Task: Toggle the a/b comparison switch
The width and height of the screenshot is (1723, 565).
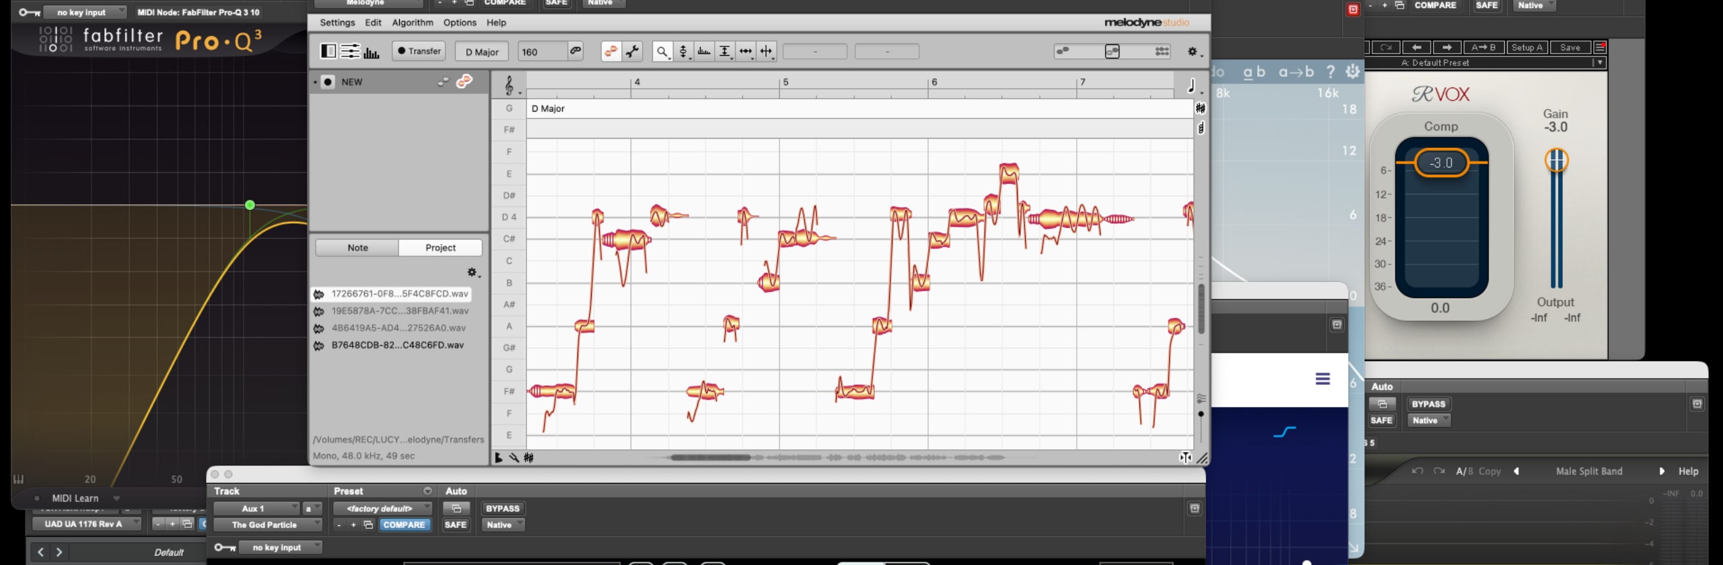Action: point(1254,71)
